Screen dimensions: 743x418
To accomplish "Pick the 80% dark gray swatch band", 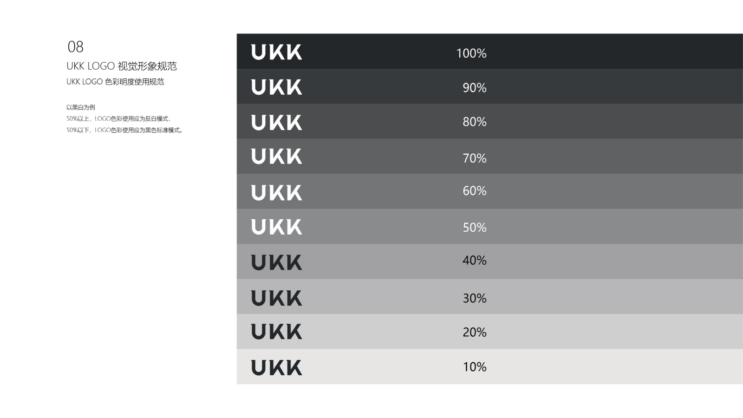I will pyautogui.click(x=604, y=121).
